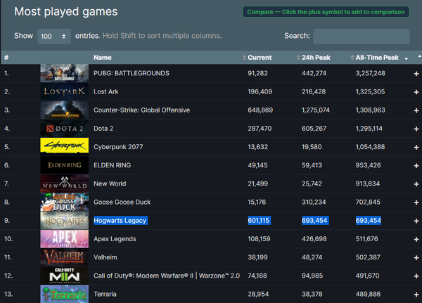Click the Lost Ark logo thumbnail
Image resolution: width=422 pixels, height=303 pixels.
tap(64, 91)
